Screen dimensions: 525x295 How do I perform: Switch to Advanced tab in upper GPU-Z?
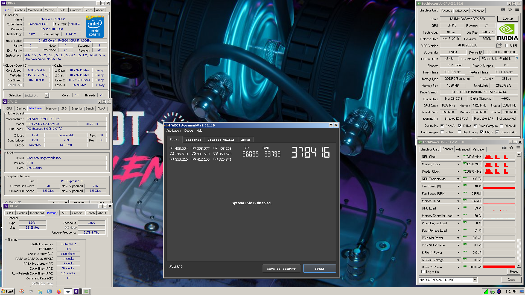pos(462,11)
